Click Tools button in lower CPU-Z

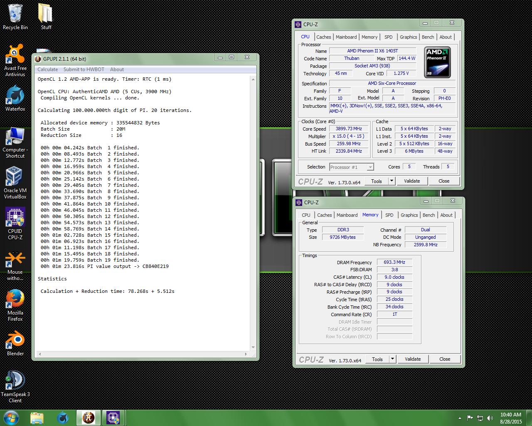pyautogui.click(x=377, y=359)
